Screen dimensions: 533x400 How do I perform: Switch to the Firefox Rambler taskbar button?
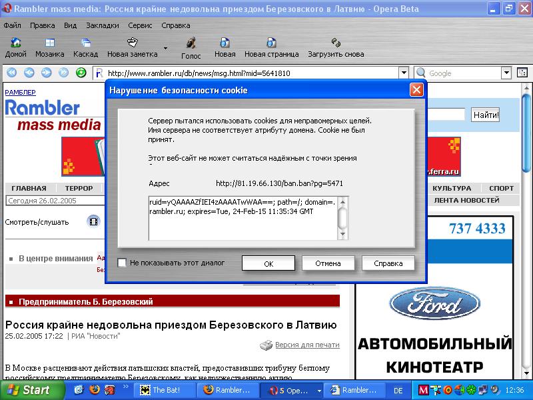[x=228, y=390]
